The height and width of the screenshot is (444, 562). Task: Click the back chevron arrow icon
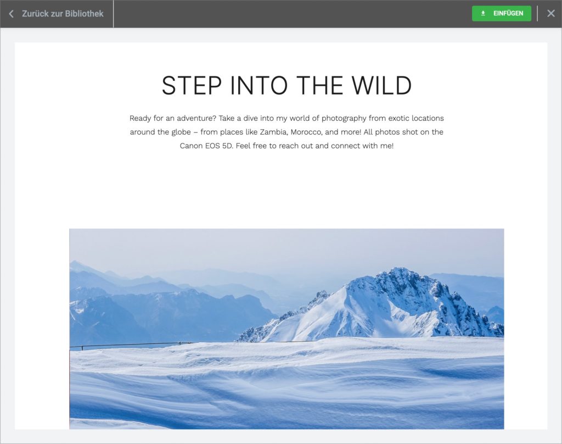11,14
